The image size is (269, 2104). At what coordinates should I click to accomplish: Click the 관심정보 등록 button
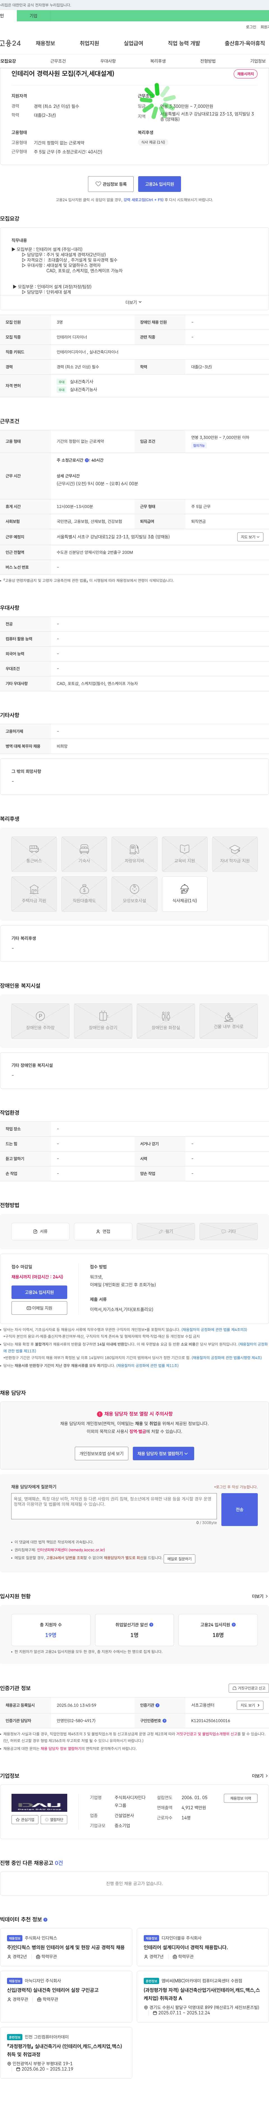(111, 184)
